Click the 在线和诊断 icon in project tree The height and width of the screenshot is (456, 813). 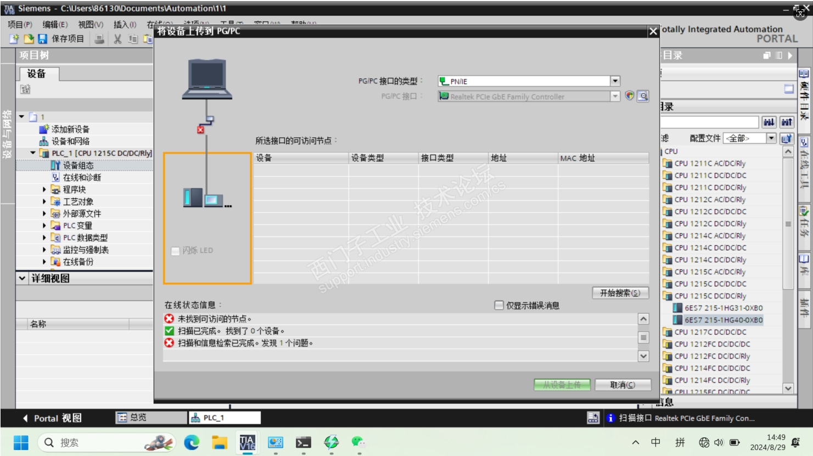pyautogui.click(x=55, y=177)
